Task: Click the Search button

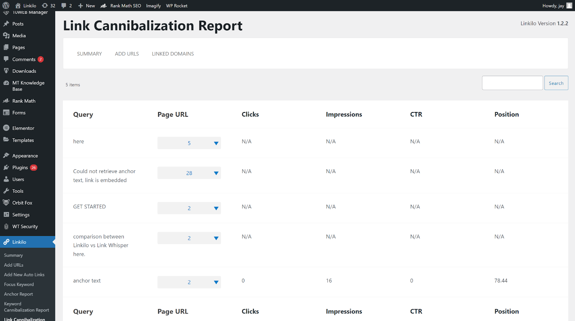Action: [556, 83]
